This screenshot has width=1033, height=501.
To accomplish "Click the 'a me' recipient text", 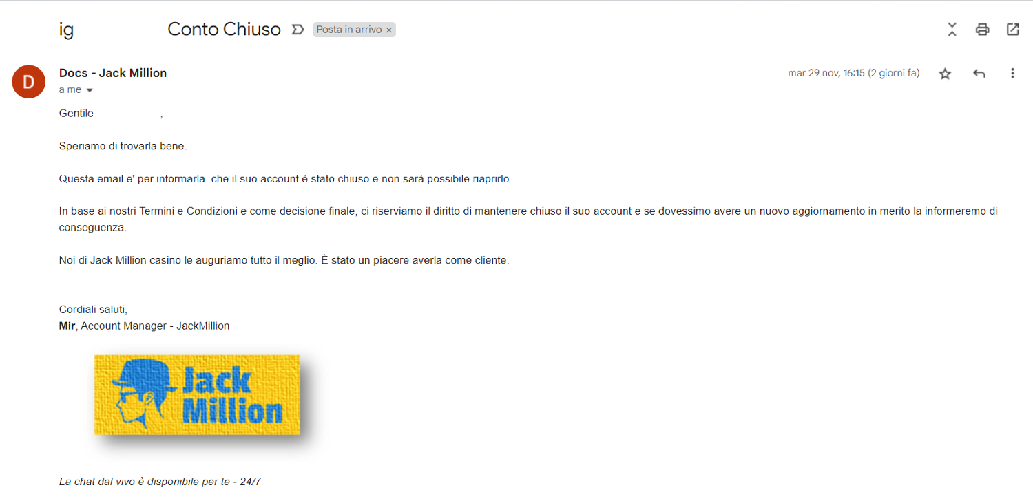I will (70, 90).
